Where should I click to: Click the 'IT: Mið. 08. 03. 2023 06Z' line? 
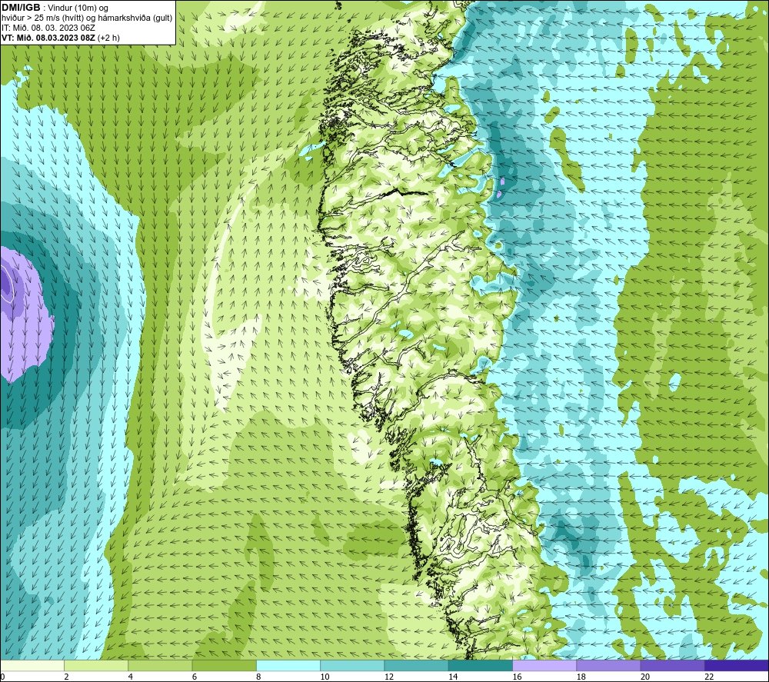(48, 28)
